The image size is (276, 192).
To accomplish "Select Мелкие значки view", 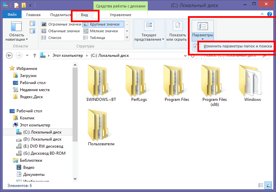I will pos(100,31).
